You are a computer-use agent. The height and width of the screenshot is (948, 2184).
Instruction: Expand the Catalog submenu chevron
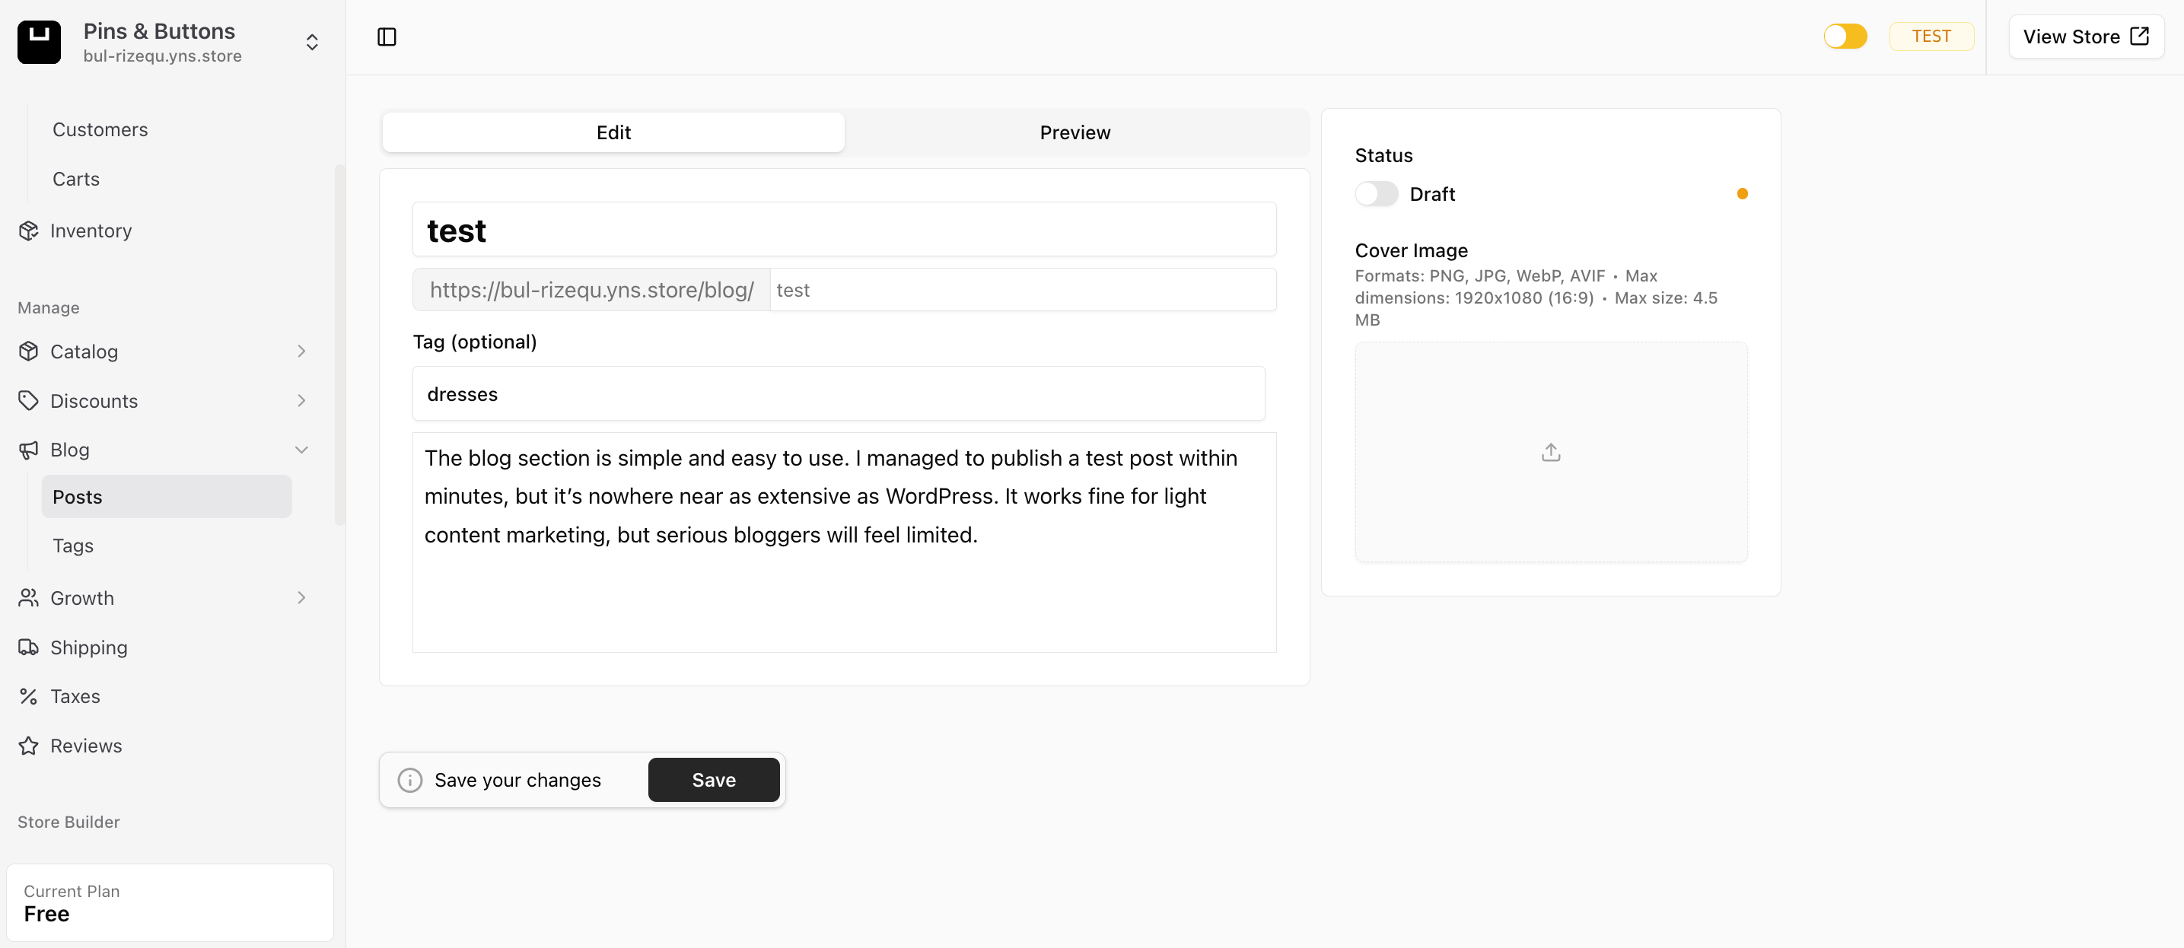pos(301,351)
